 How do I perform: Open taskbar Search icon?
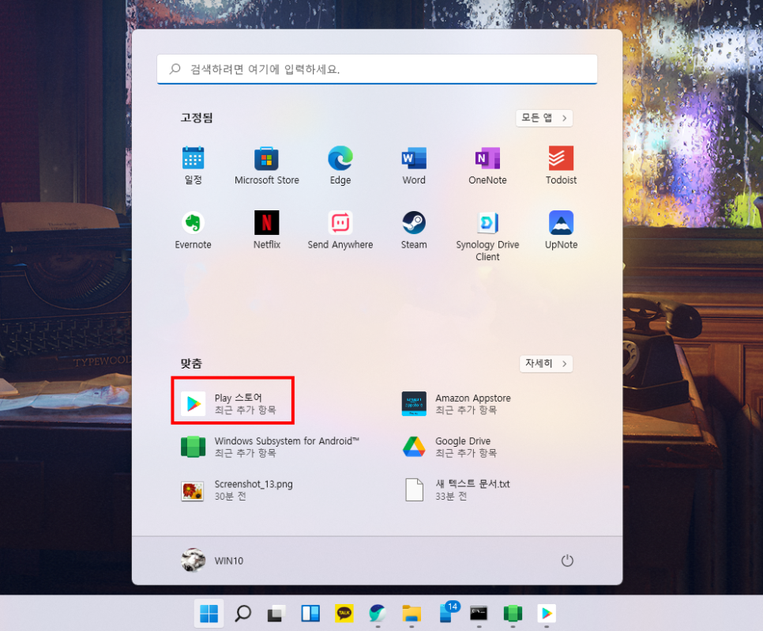(x=242, y=613)
